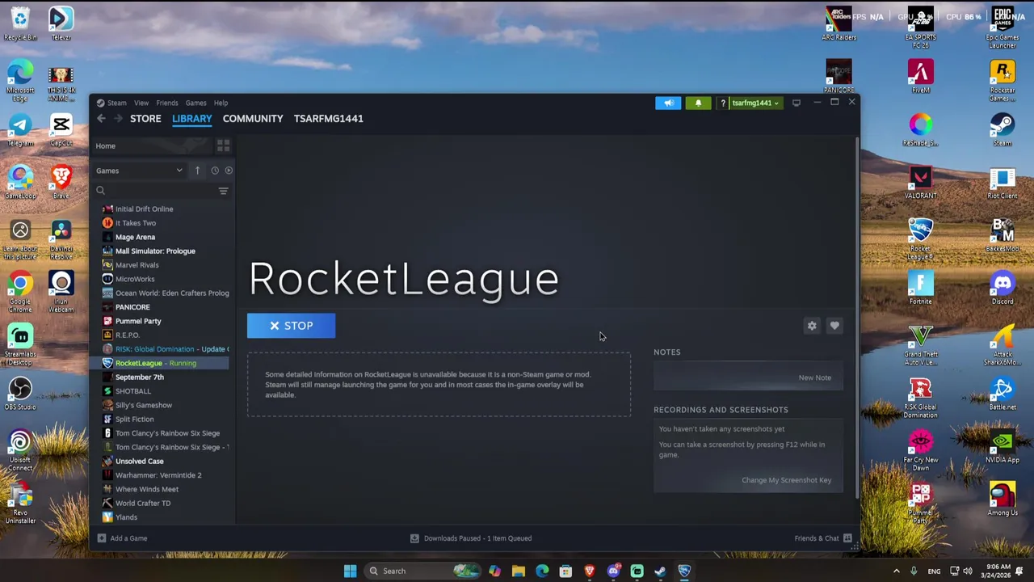Click the megaphone announcements button

(668, 103)
